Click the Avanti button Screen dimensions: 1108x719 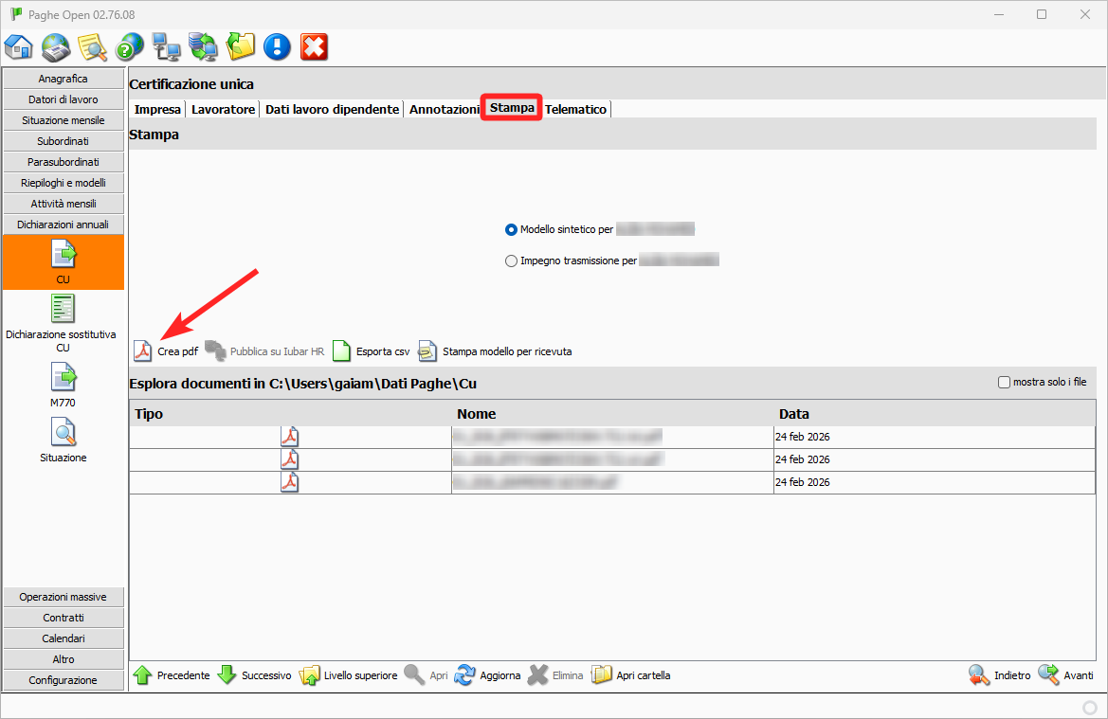coord(1066,675)
